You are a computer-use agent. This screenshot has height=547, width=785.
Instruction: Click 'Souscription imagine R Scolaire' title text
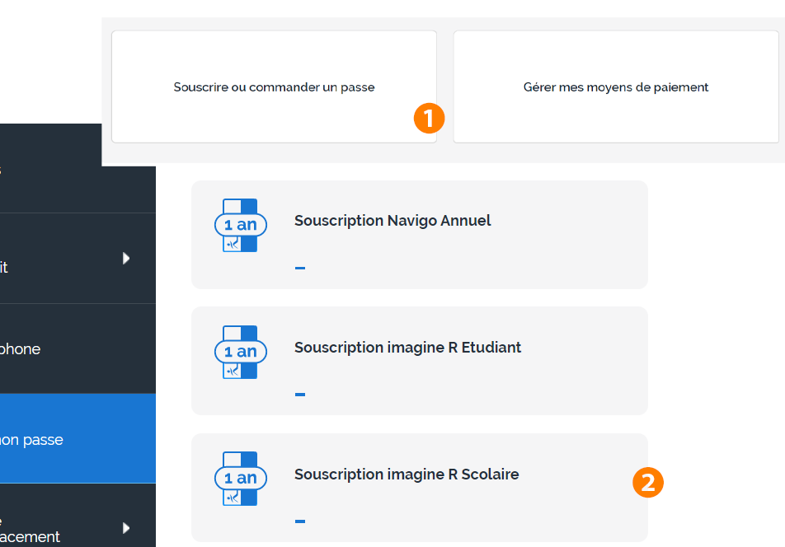pos(407,474)
